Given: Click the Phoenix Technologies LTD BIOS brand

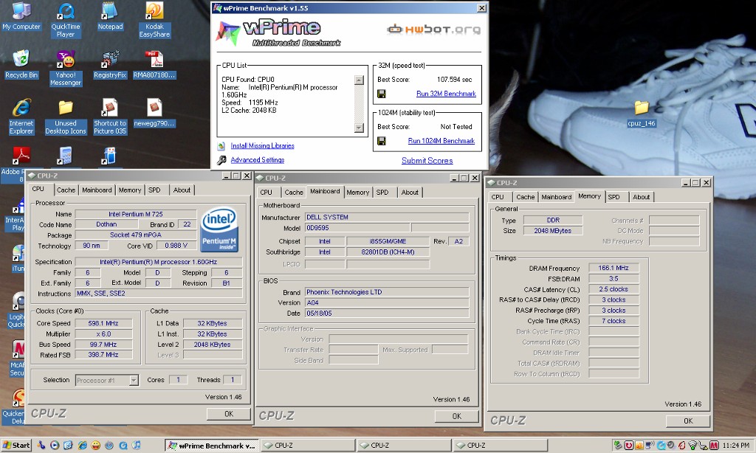Looking at the screenshot, I should click(x=387, y=292).
